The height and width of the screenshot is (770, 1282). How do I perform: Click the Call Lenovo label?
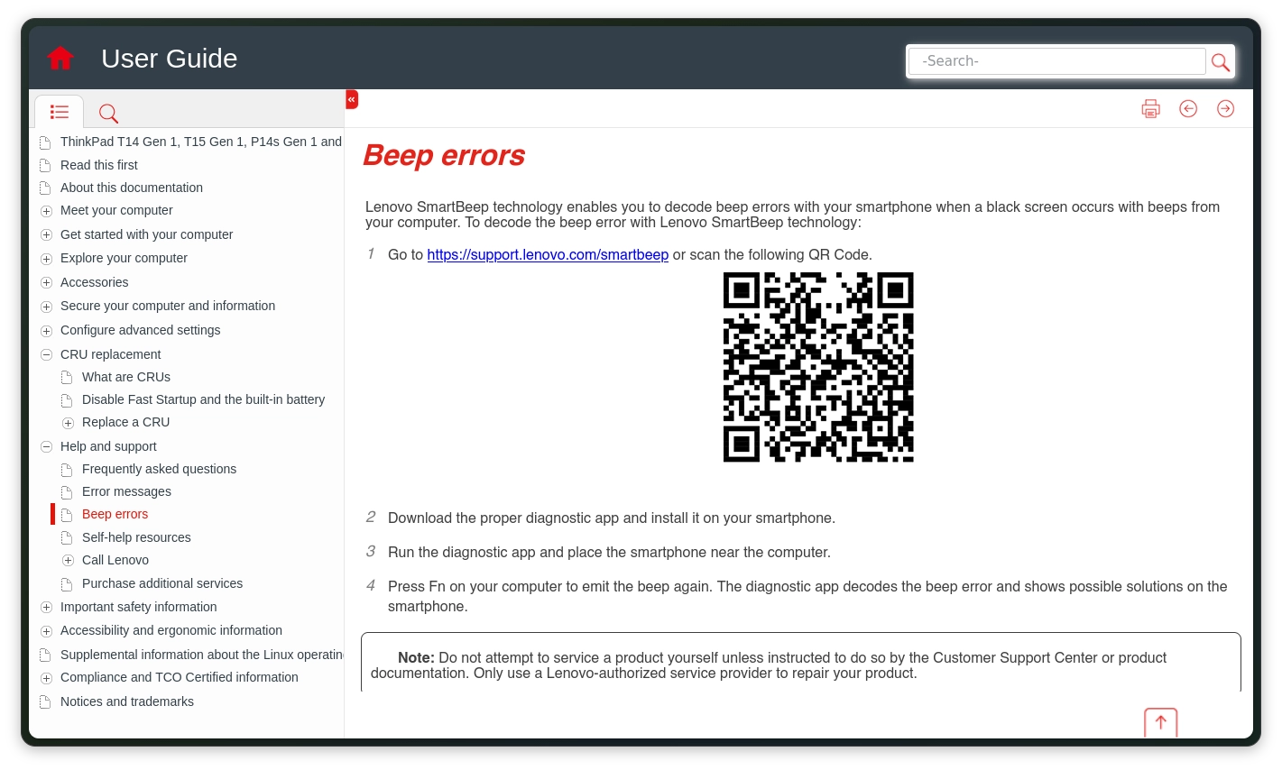click(115, 560)
